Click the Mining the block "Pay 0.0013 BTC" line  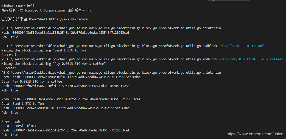53,64
